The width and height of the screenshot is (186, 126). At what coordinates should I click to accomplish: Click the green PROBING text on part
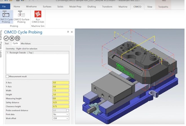(x=125, y=71)
